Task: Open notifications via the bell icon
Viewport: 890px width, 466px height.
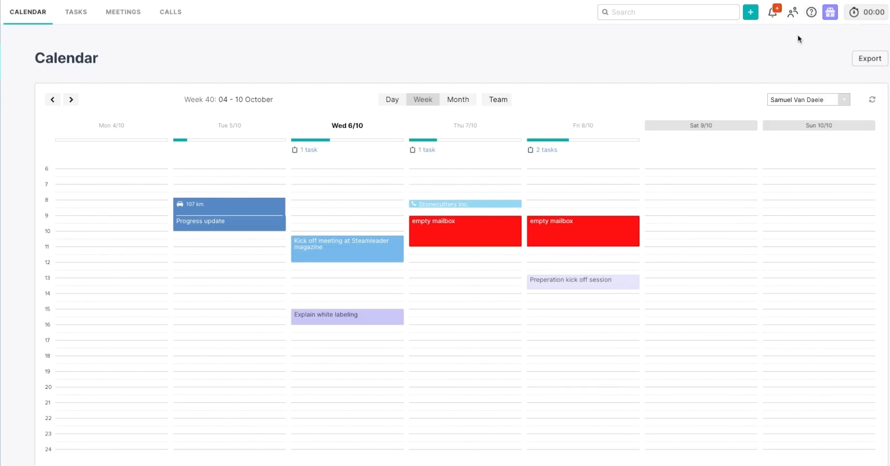Action: tap(773, 12)
